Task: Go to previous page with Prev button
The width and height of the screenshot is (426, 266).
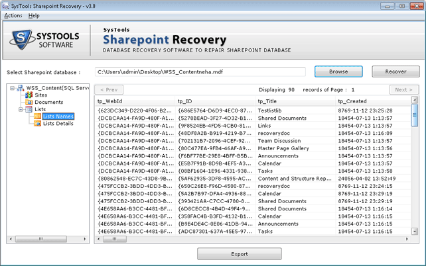Action: (109, 90)
